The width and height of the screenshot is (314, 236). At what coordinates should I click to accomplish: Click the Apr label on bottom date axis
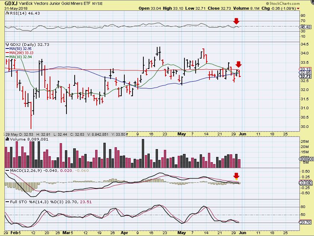pyautogui.click(x=124, y=233)
